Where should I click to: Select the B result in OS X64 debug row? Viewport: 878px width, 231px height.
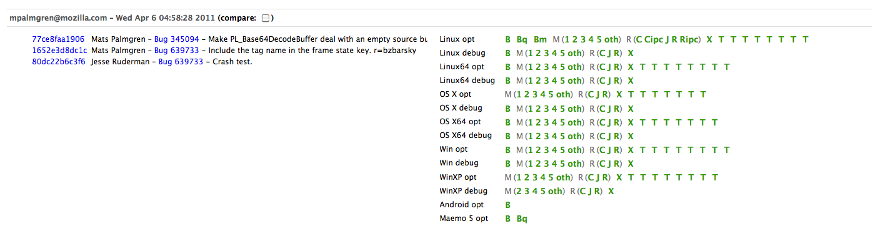[508, 136]
